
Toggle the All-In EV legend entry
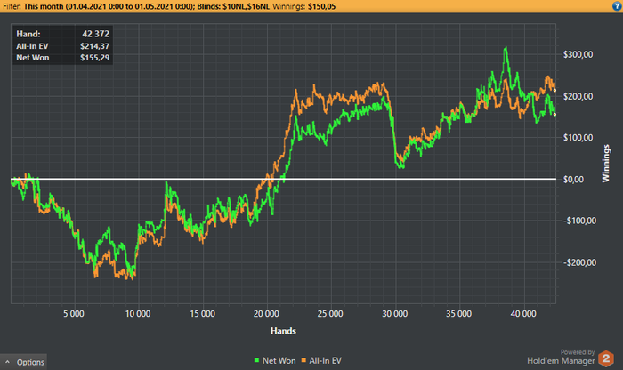click(321, 360)
